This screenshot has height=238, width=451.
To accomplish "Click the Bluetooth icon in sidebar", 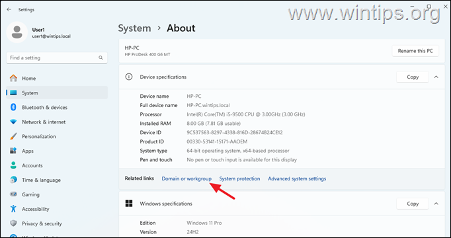I will [x=13, y=107].
